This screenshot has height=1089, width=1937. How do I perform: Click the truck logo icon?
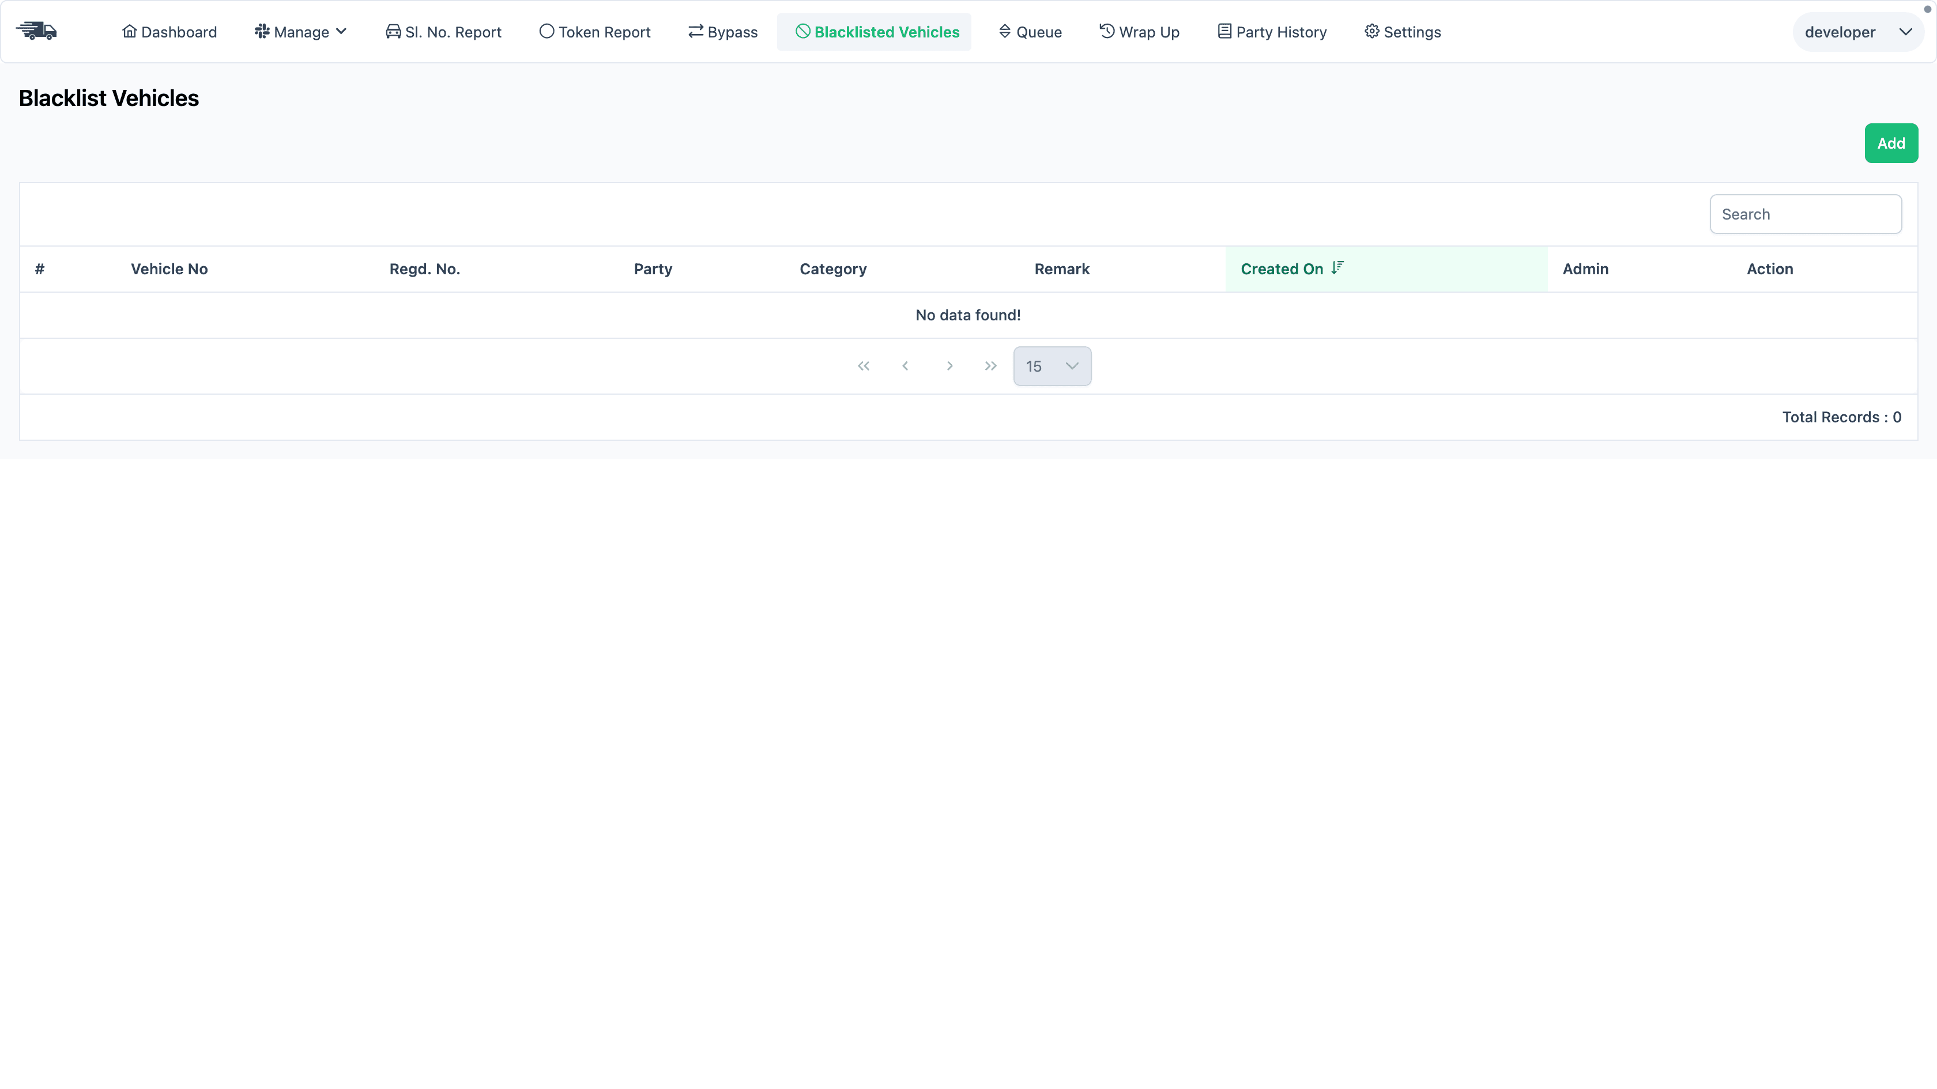[x=36, y=31]
